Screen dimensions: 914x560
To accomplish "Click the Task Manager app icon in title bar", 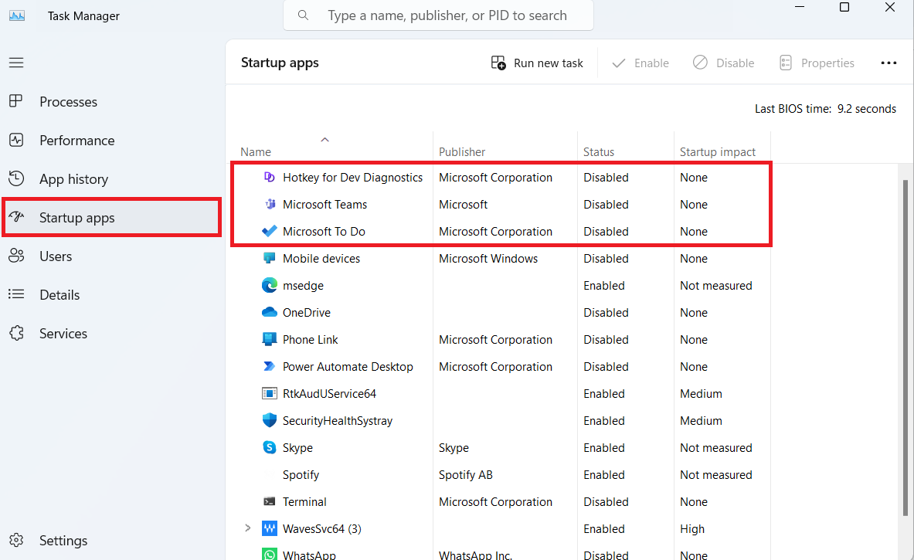I will (17, 15).
